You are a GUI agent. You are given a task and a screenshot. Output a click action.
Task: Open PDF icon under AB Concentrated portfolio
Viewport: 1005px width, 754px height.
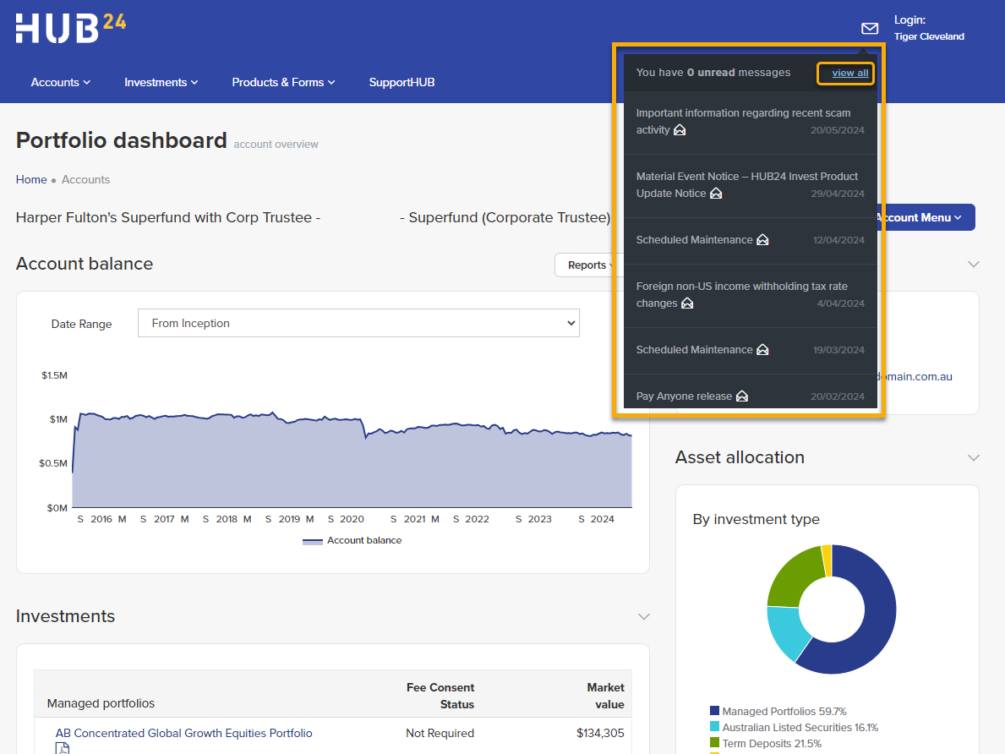[x=63, y=747]
